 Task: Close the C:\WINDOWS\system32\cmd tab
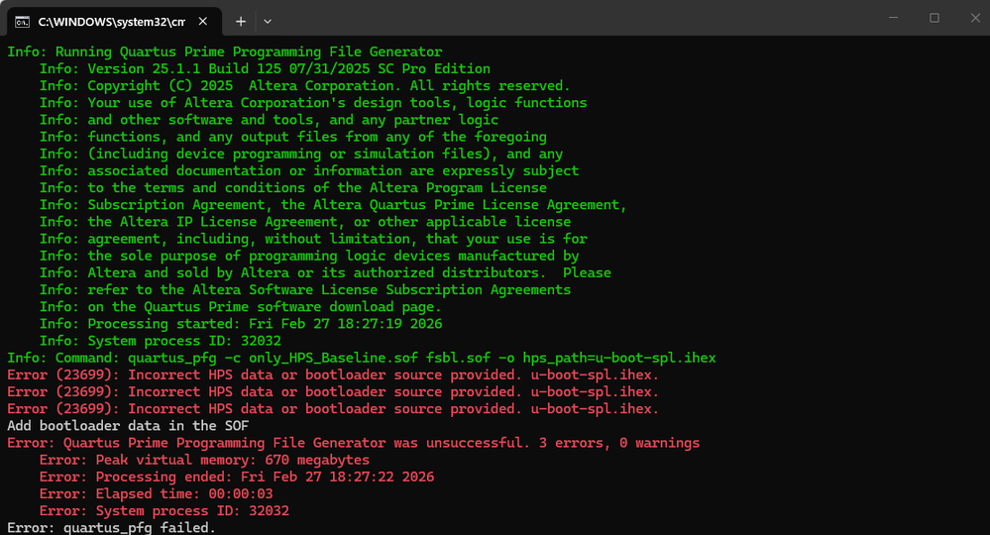point(203,20)
